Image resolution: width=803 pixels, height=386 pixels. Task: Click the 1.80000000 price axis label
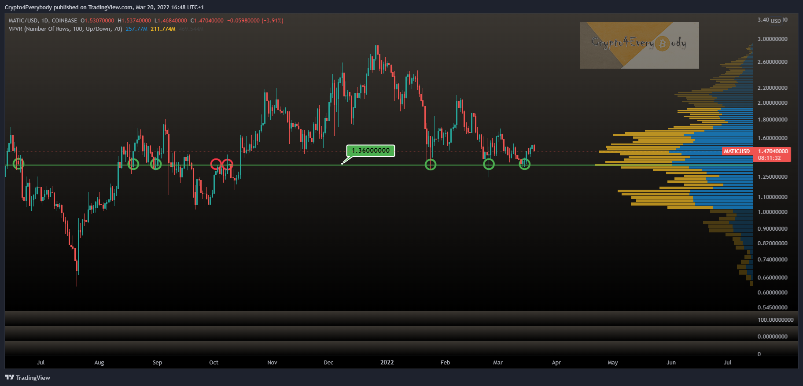point(773,120)
